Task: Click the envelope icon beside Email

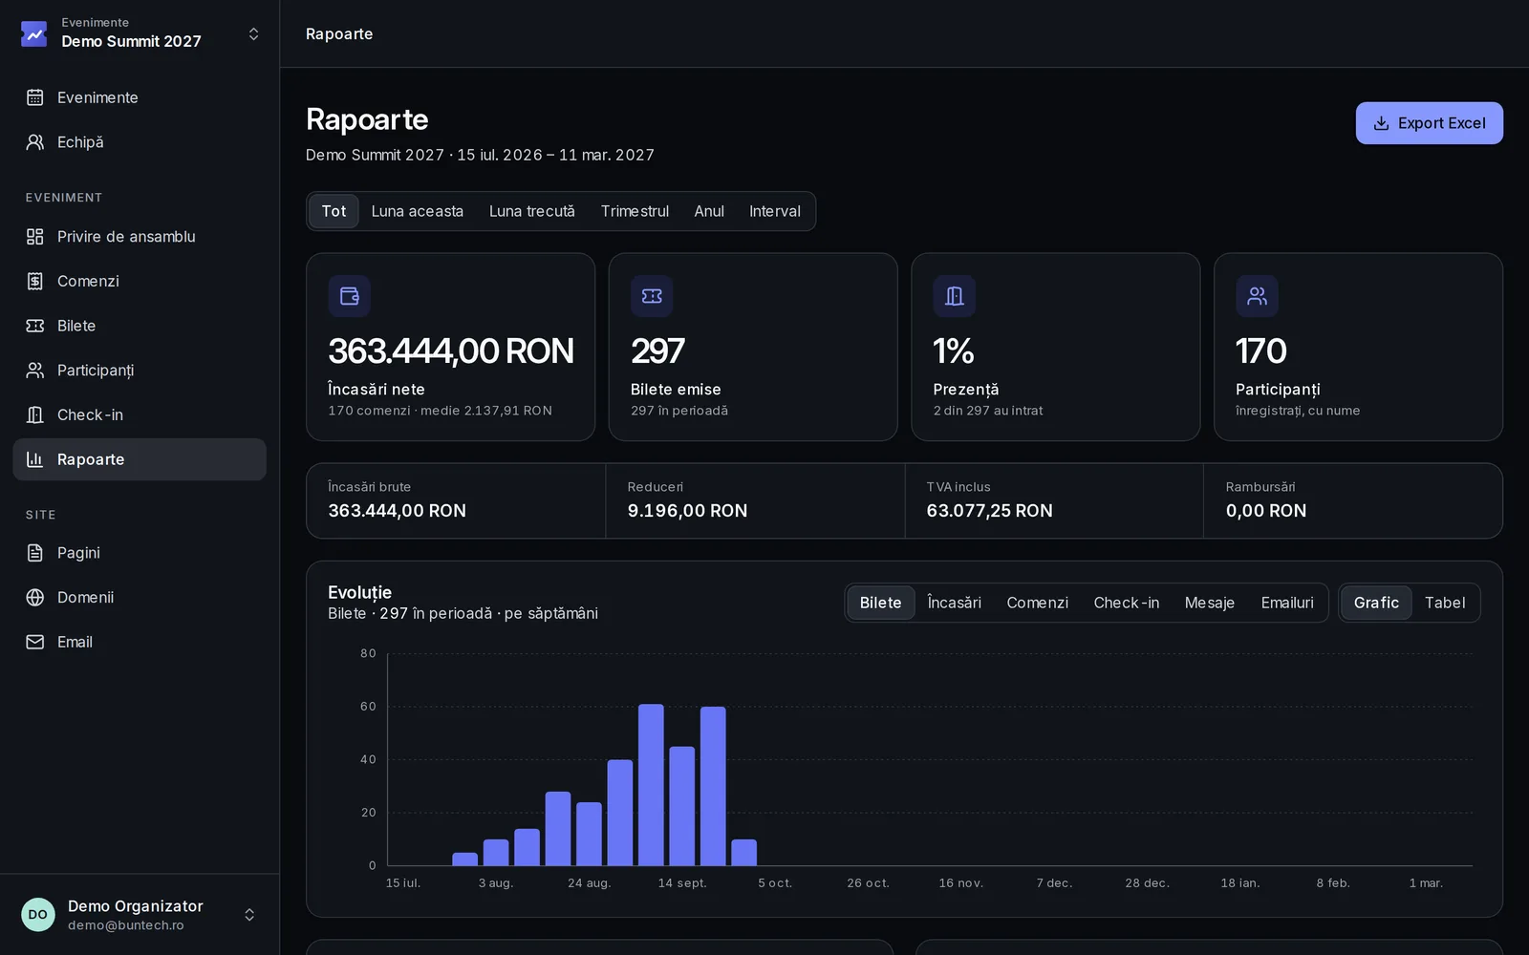Action: click(x=35, y=642)
